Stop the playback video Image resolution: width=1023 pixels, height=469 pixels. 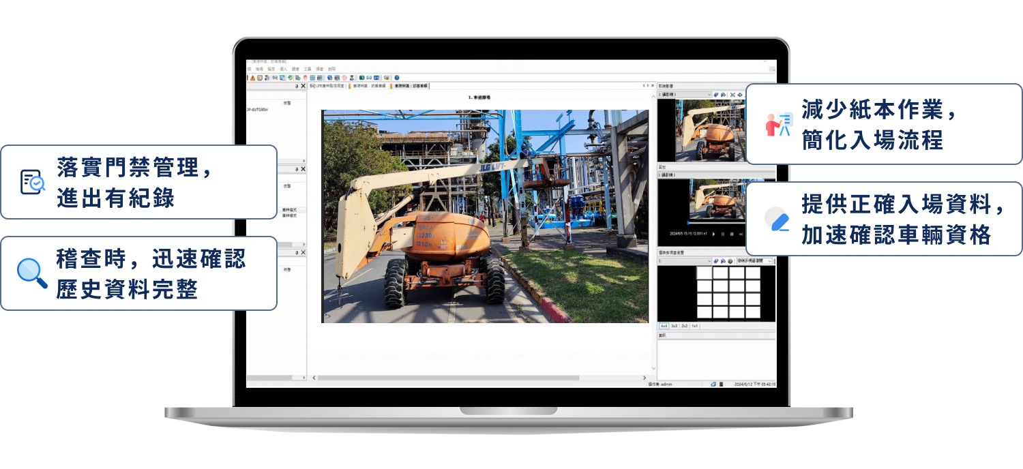[x=732, y=234]
